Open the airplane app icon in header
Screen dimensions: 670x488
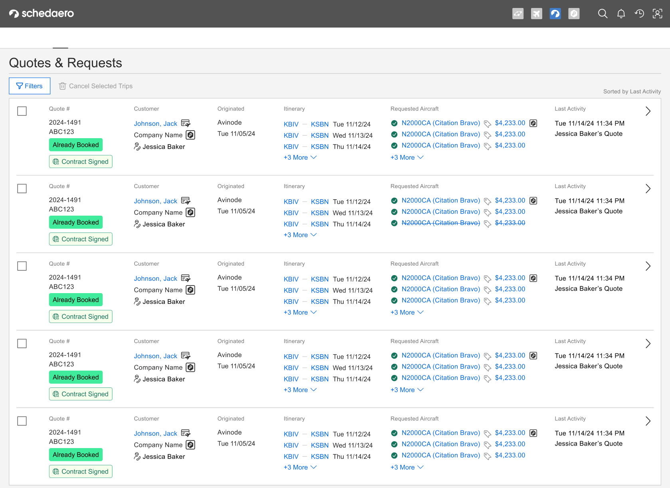pos(537,14)
